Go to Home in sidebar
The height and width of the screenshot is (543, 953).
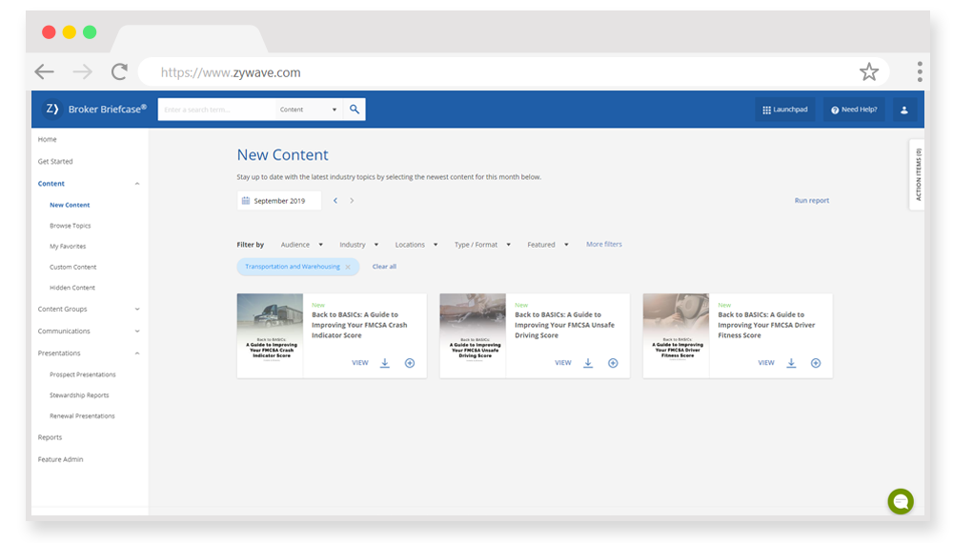47,139
